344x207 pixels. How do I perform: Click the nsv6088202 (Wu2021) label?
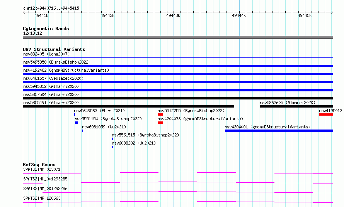134,143
